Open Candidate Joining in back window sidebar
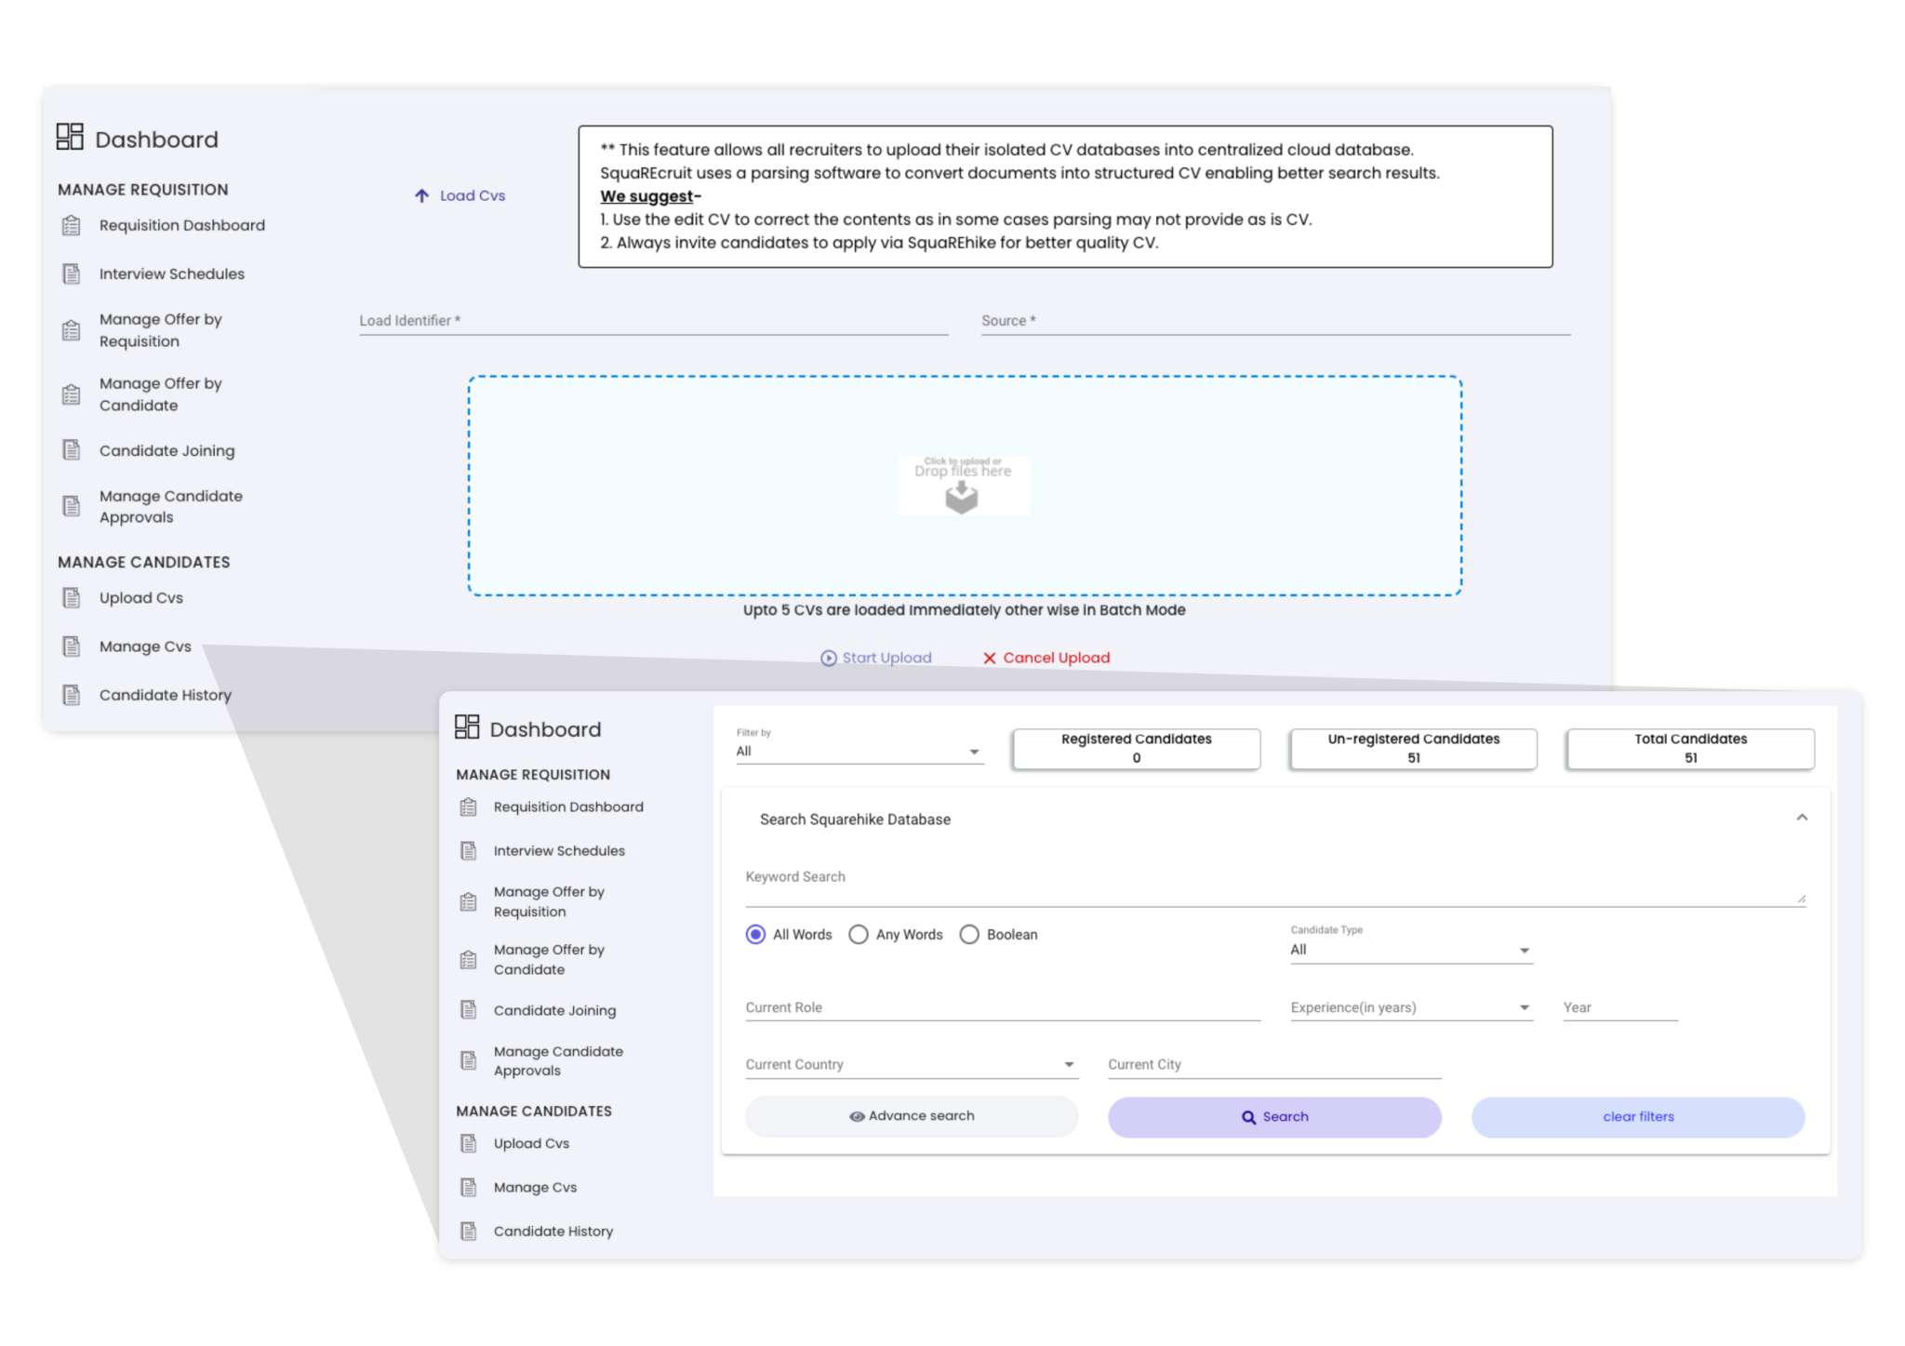The width and height of the screenshot is (1905, 1346). (x=167, y=450)
